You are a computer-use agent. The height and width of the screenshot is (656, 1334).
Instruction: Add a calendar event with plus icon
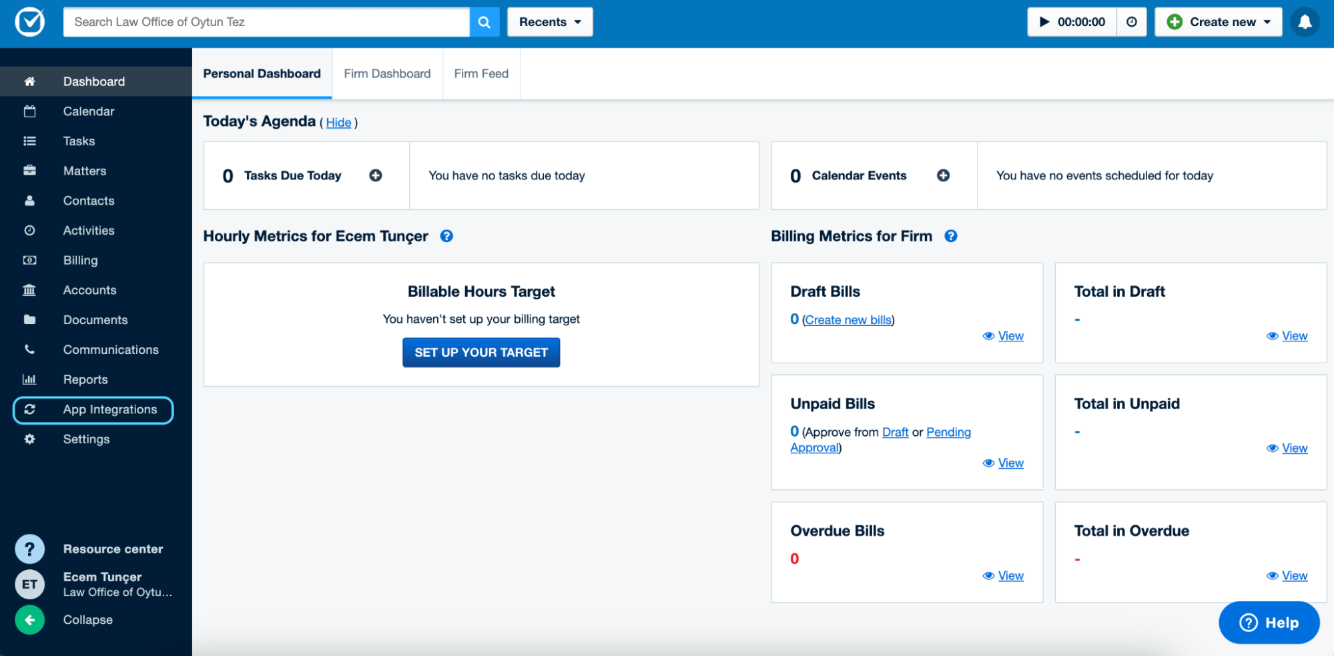coord(943,175)
